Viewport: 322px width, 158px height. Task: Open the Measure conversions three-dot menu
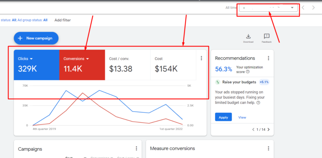268,148
